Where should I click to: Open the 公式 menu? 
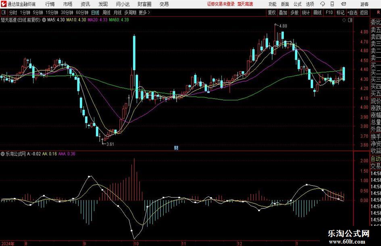point(297,4)
